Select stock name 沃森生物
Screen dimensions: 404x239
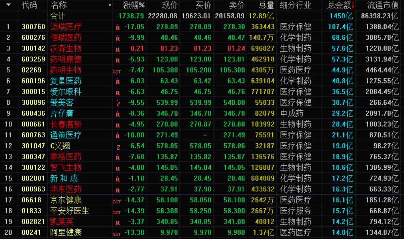click(x=66, y=48)
